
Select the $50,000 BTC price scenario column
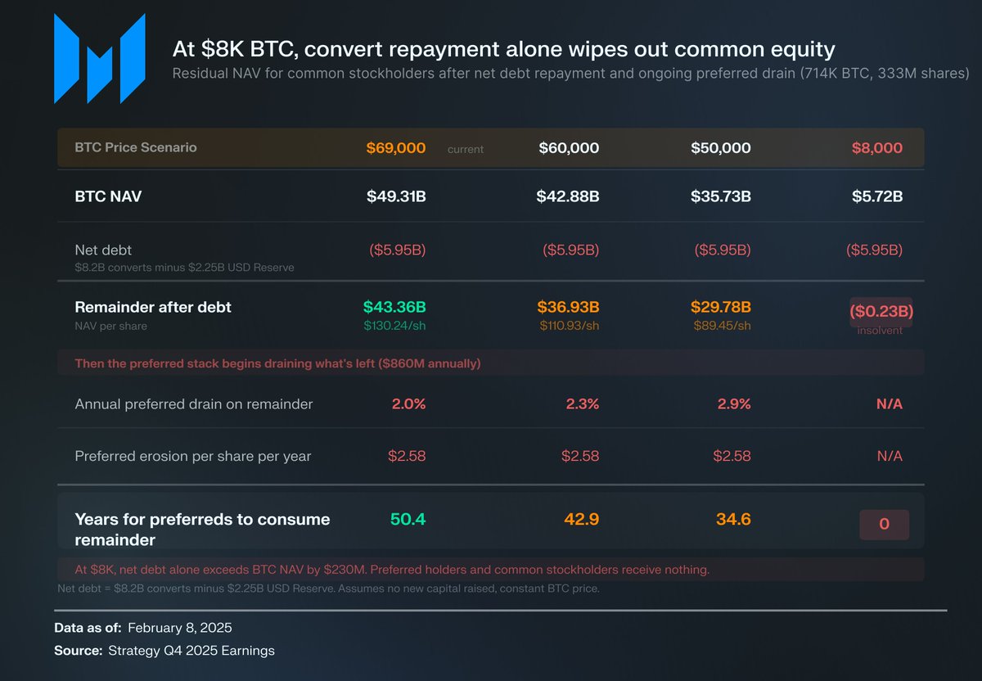[x=720, y=148]
